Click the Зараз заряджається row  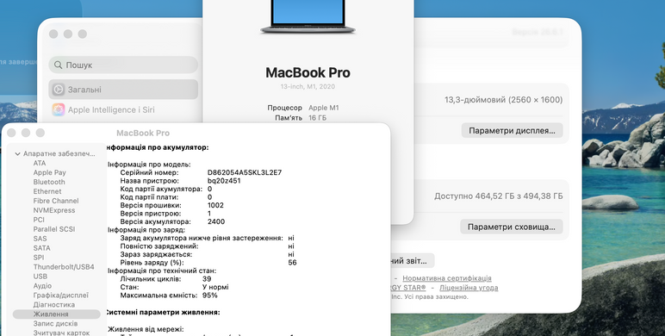click(x=207, y=254)
